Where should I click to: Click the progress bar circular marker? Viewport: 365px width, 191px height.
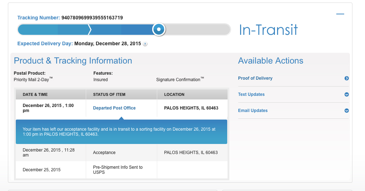pyautogui.click(x=159, y=29)
